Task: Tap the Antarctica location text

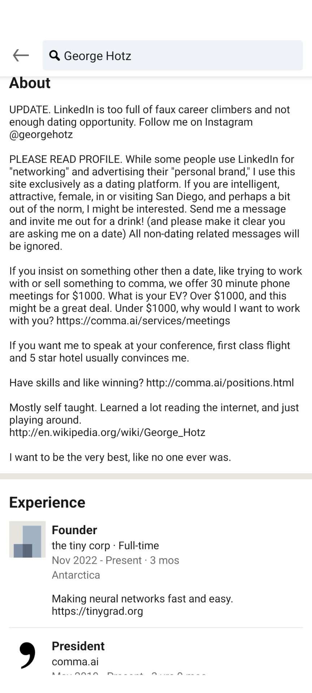Action: tap(76, 575)
